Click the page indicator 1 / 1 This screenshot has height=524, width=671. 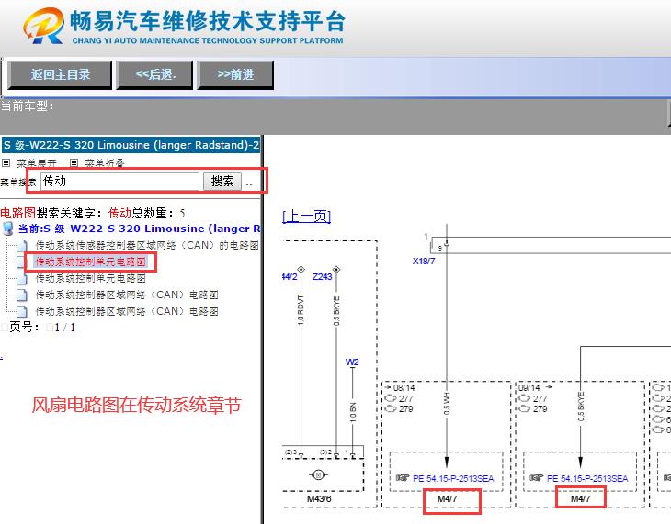coord(65,328)
